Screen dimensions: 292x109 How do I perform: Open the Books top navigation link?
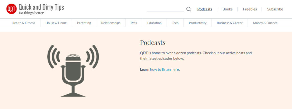227,9
